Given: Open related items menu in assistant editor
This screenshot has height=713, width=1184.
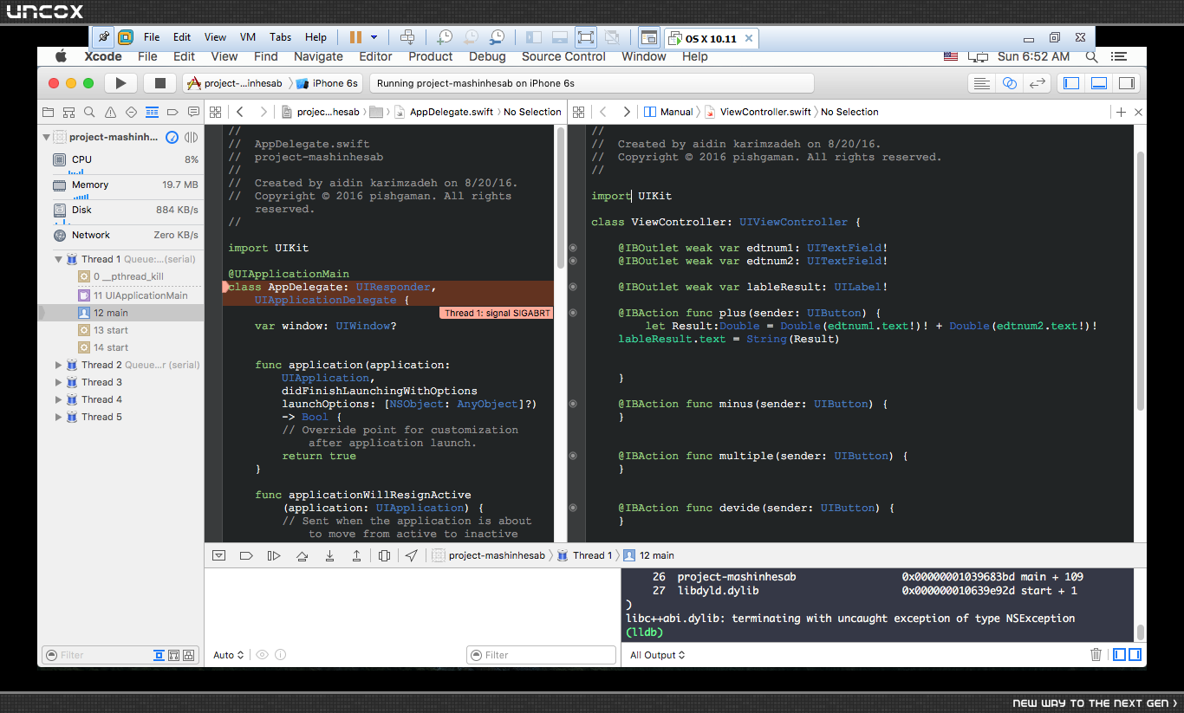Looking at the screenshot, I should coord(579,112).
